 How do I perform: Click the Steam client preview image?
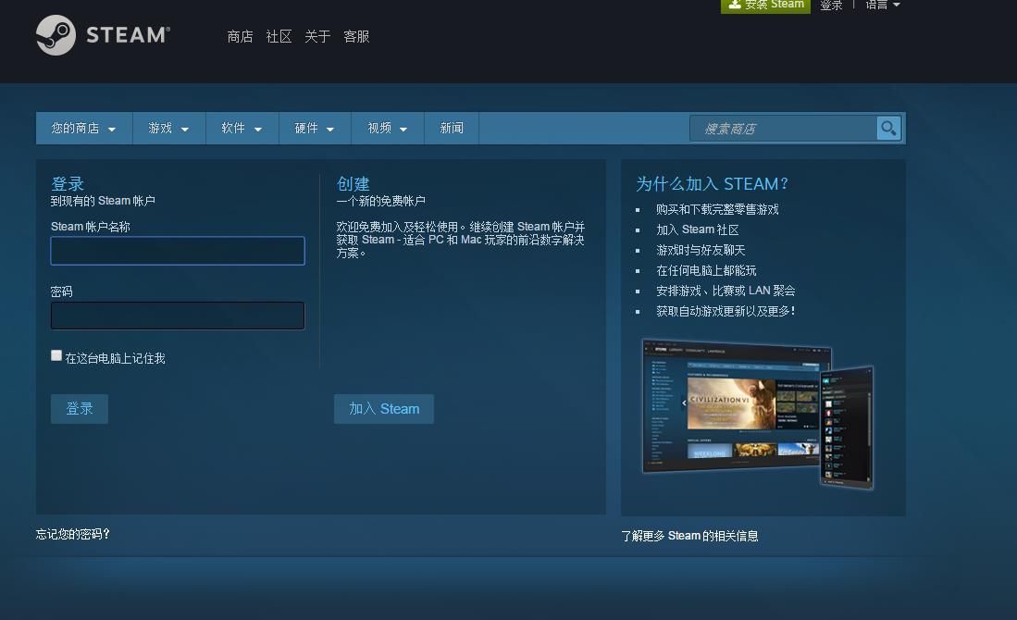coord(758,413)
